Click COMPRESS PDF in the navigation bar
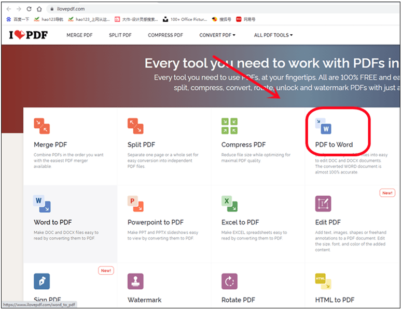The height and width of the screenshot is (310, 402). 165,35
